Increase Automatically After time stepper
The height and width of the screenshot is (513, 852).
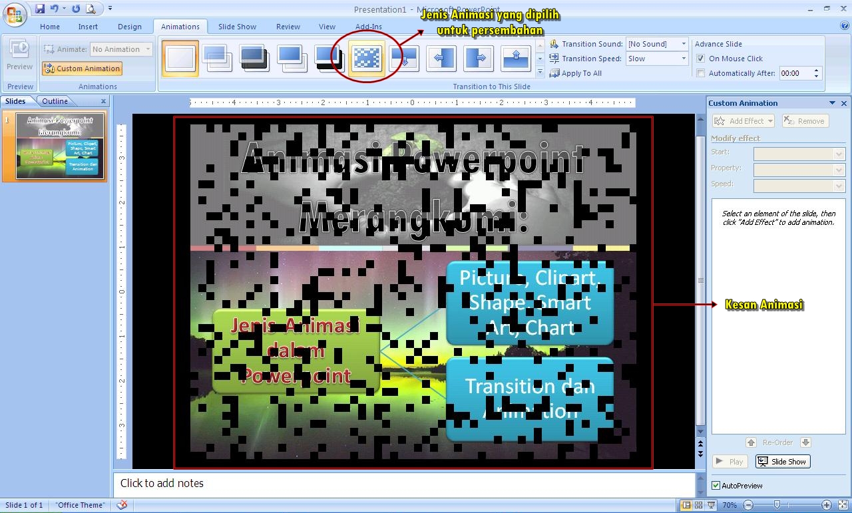tap(817, 70)
